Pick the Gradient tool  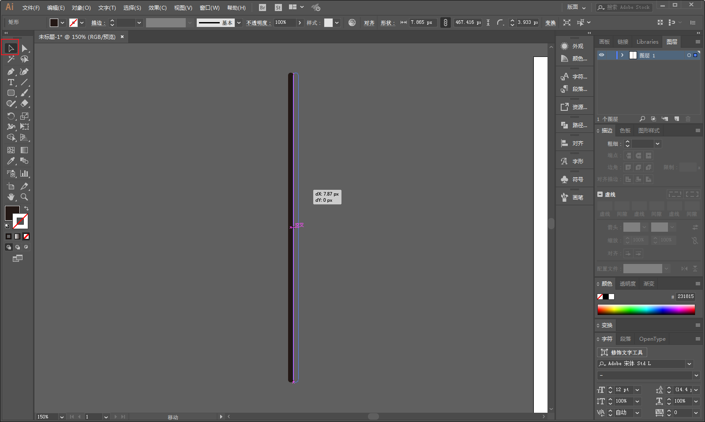pos(24,150)
